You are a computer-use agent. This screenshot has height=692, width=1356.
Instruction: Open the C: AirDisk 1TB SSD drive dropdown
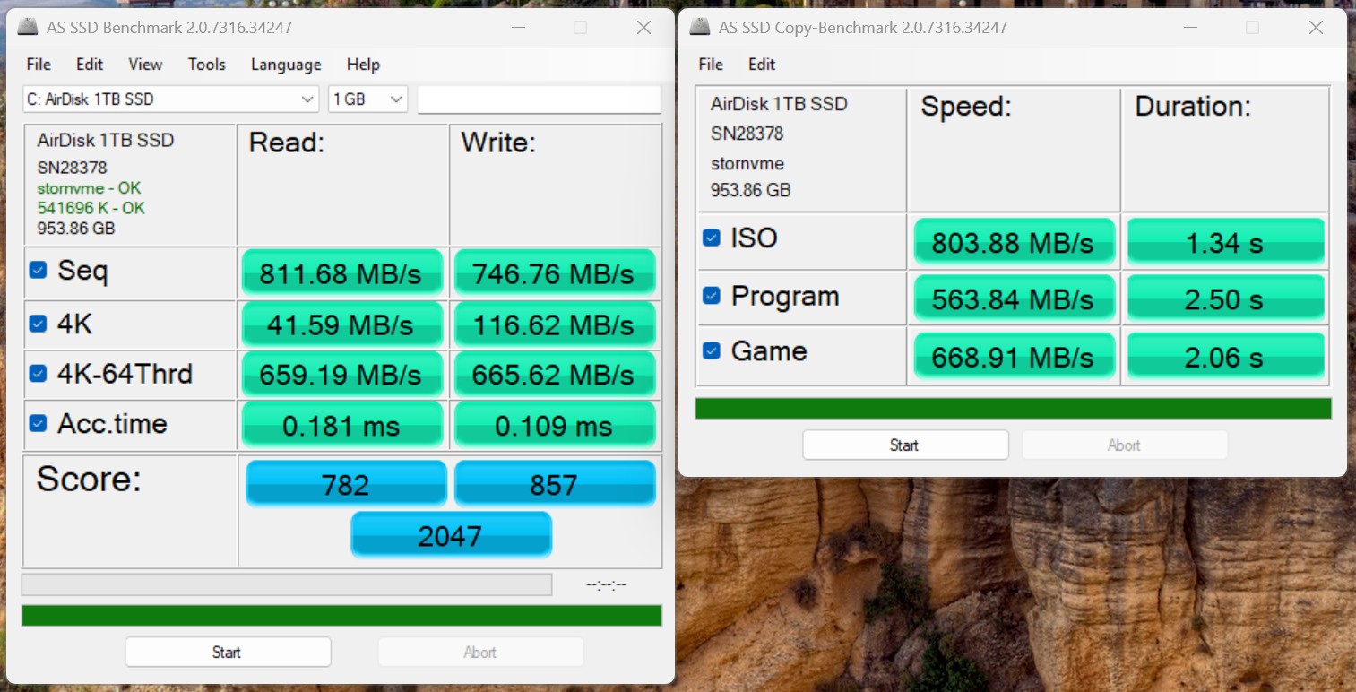(x=170, y=99)
